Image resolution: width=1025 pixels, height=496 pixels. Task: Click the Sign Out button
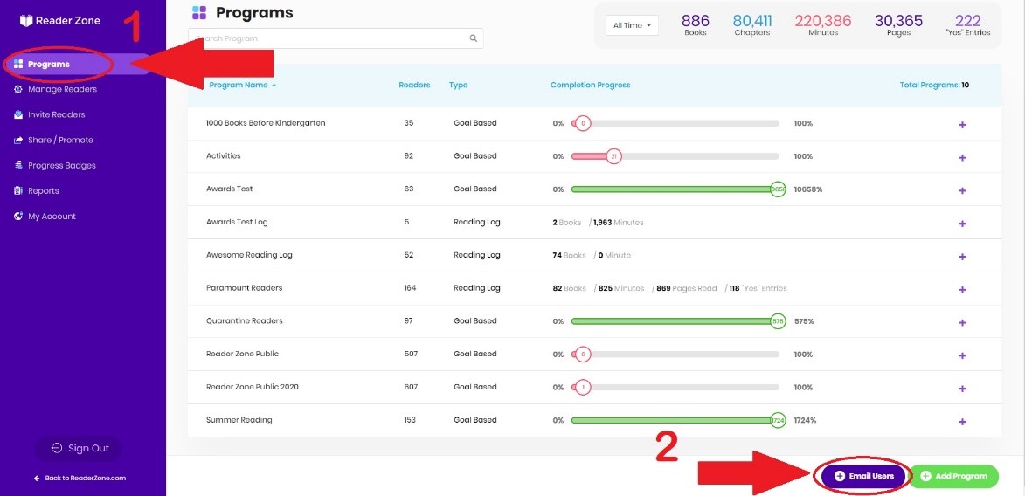pos(80,448)
